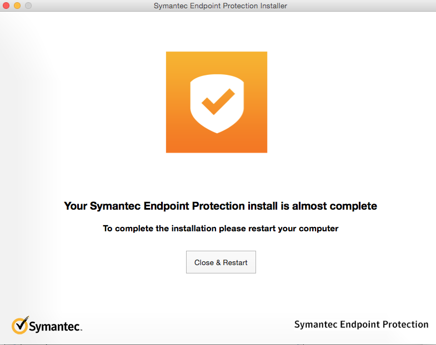This screenshot has height=345, width=436.
Task: Click the top-left corner of the orange tile
Action: click(168, 54)
